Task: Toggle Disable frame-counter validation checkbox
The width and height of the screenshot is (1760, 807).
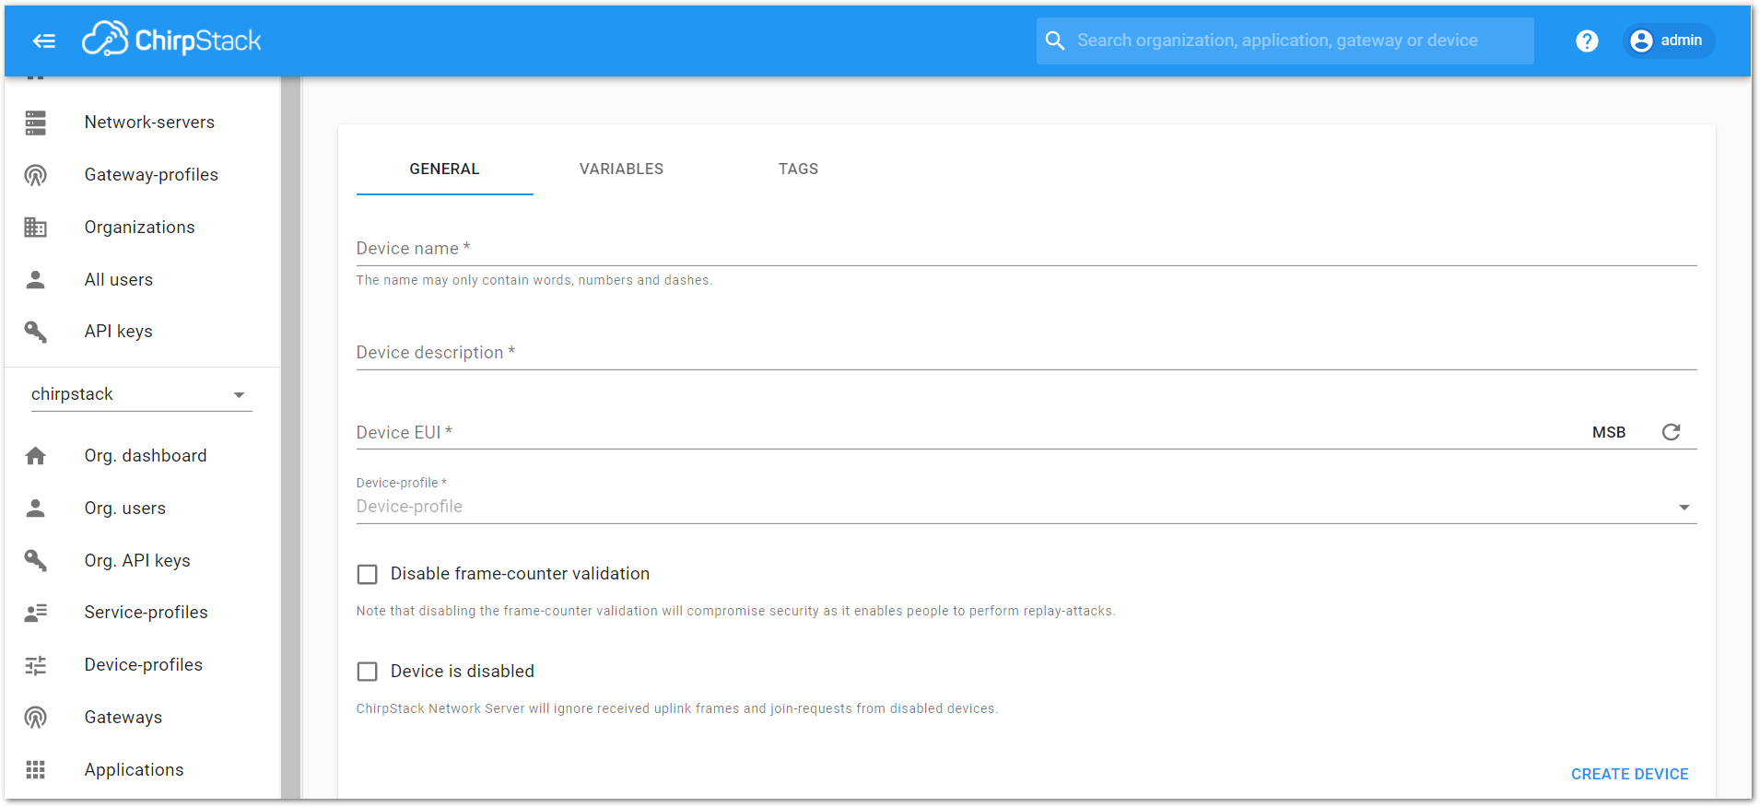Action: [x=368, y=575]
